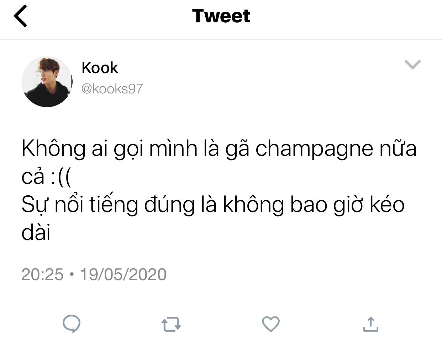Tap the @kooks97 handle
The width and height of the screenshot is (442, 353).
[x=112, y=88]
